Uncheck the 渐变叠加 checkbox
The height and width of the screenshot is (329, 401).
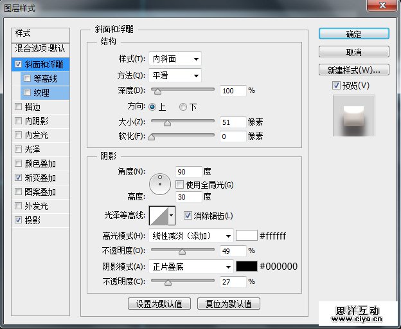(18, 177)
